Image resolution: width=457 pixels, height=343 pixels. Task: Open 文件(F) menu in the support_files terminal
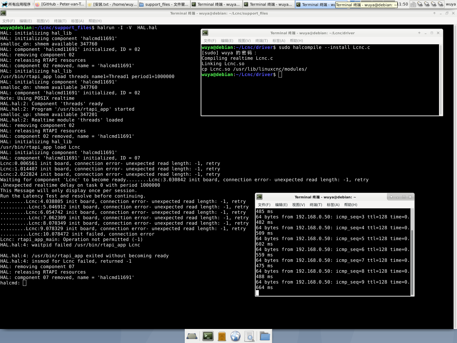coord(9,21)
